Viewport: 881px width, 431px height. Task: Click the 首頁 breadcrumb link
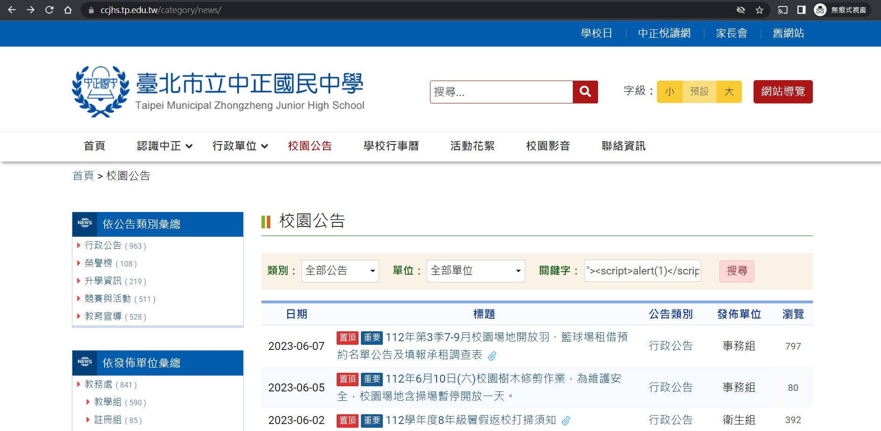click(84, 176)
